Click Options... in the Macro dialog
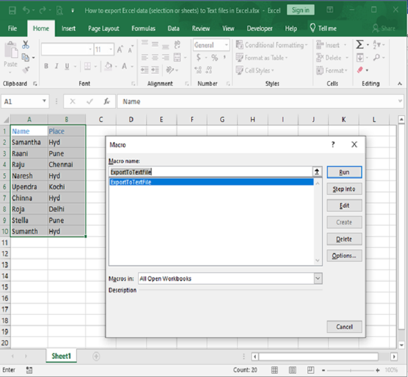 tap(344, 256)
